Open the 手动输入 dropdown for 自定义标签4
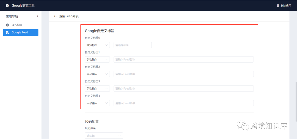Screen dimensions: 297x139 97,103
